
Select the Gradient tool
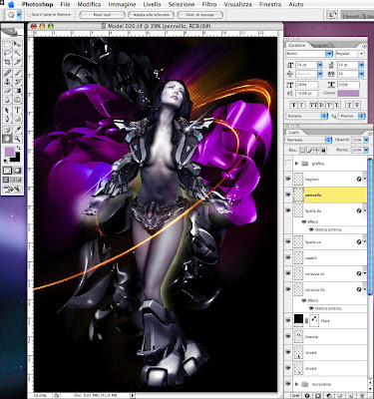coord(17,91)
